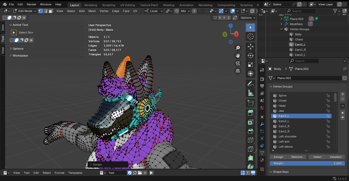
Task: Toggle mirror Z axis
Action: tap(229, 18)
